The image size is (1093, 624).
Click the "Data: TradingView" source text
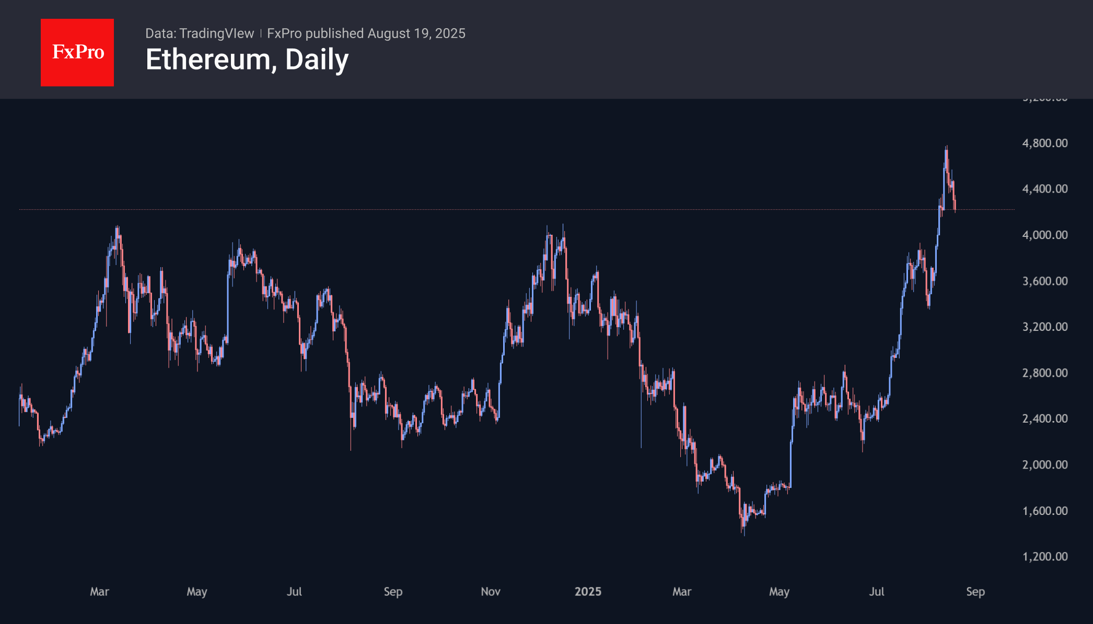pyautogui.click(x=200, y=33)
